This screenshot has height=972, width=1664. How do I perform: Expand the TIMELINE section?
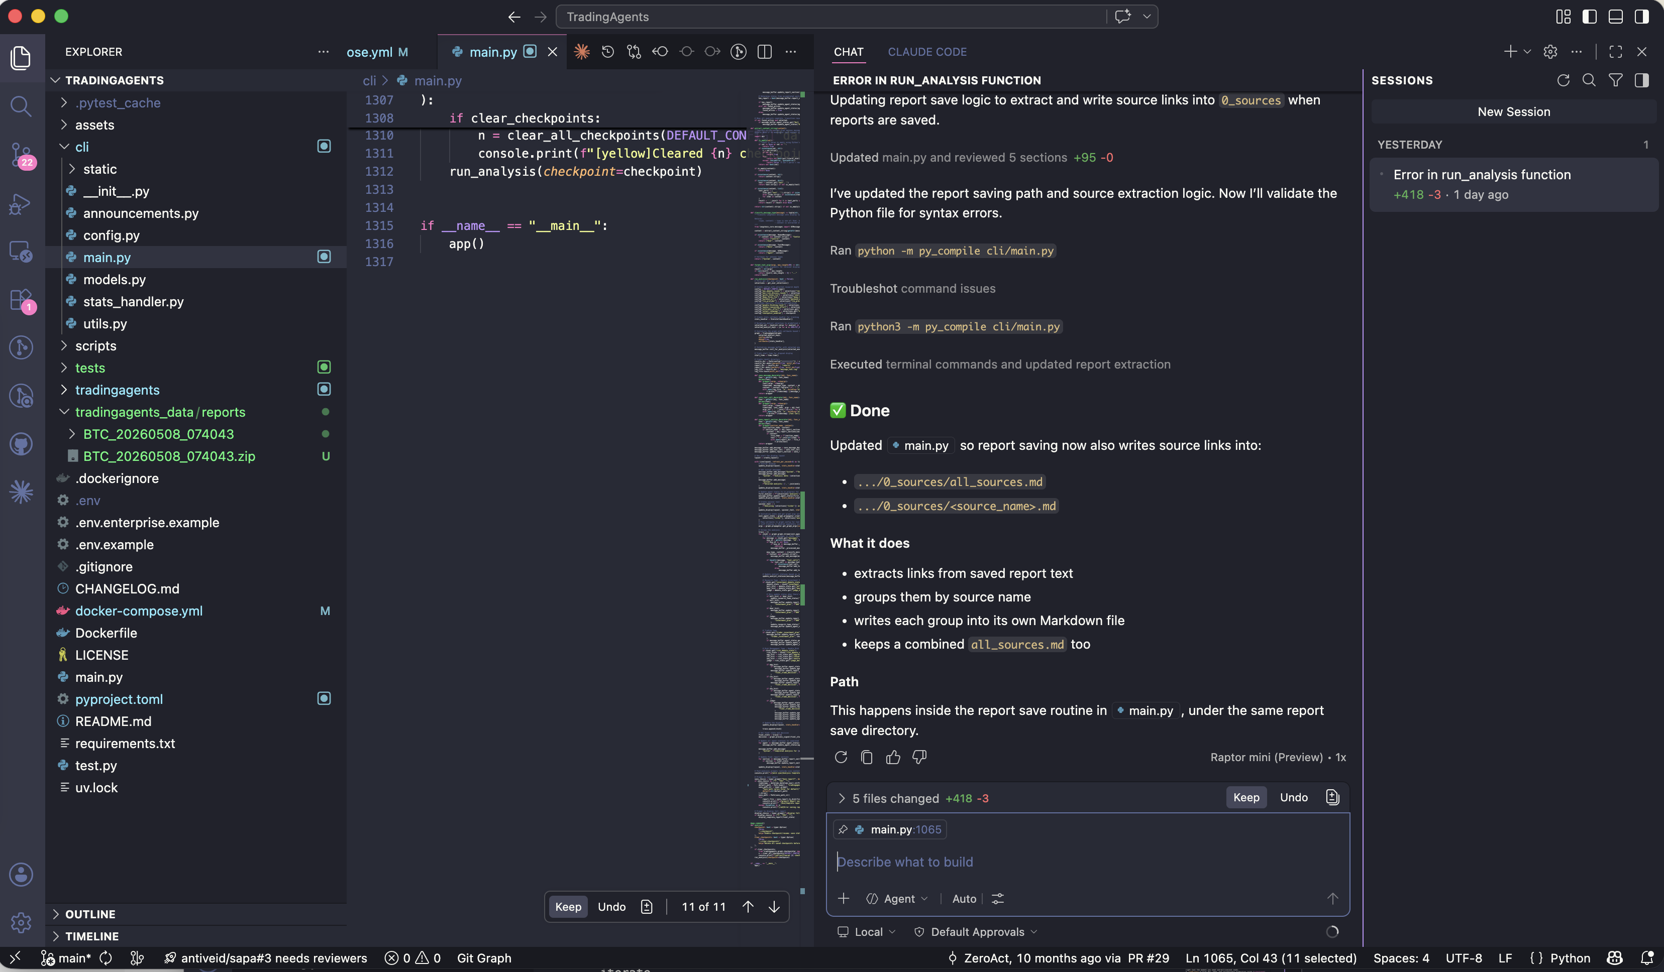[x=56, y=936]
